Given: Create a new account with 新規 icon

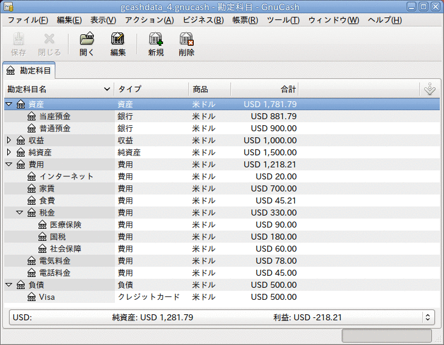Looking at the screenshot, I should pos(156,39).
